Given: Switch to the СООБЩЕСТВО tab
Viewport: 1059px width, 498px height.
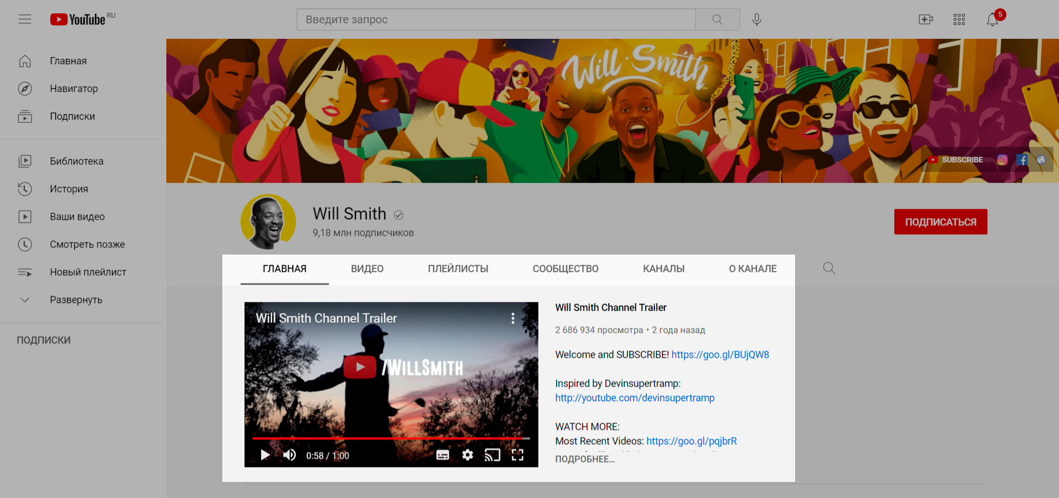Looking at the screenshot, I should (566, 269).
